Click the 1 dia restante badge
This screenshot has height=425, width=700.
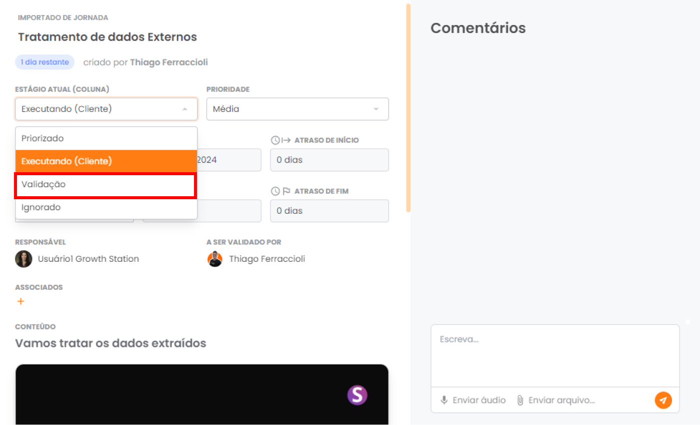[45, 62]
